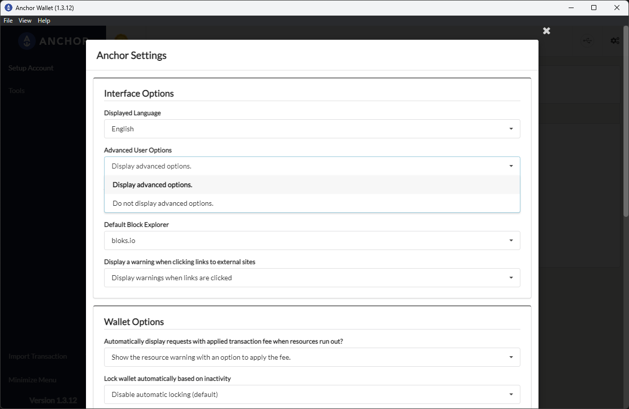Open the Displayed Language dropdown
629x409 pixels.
tap(312, 129)
